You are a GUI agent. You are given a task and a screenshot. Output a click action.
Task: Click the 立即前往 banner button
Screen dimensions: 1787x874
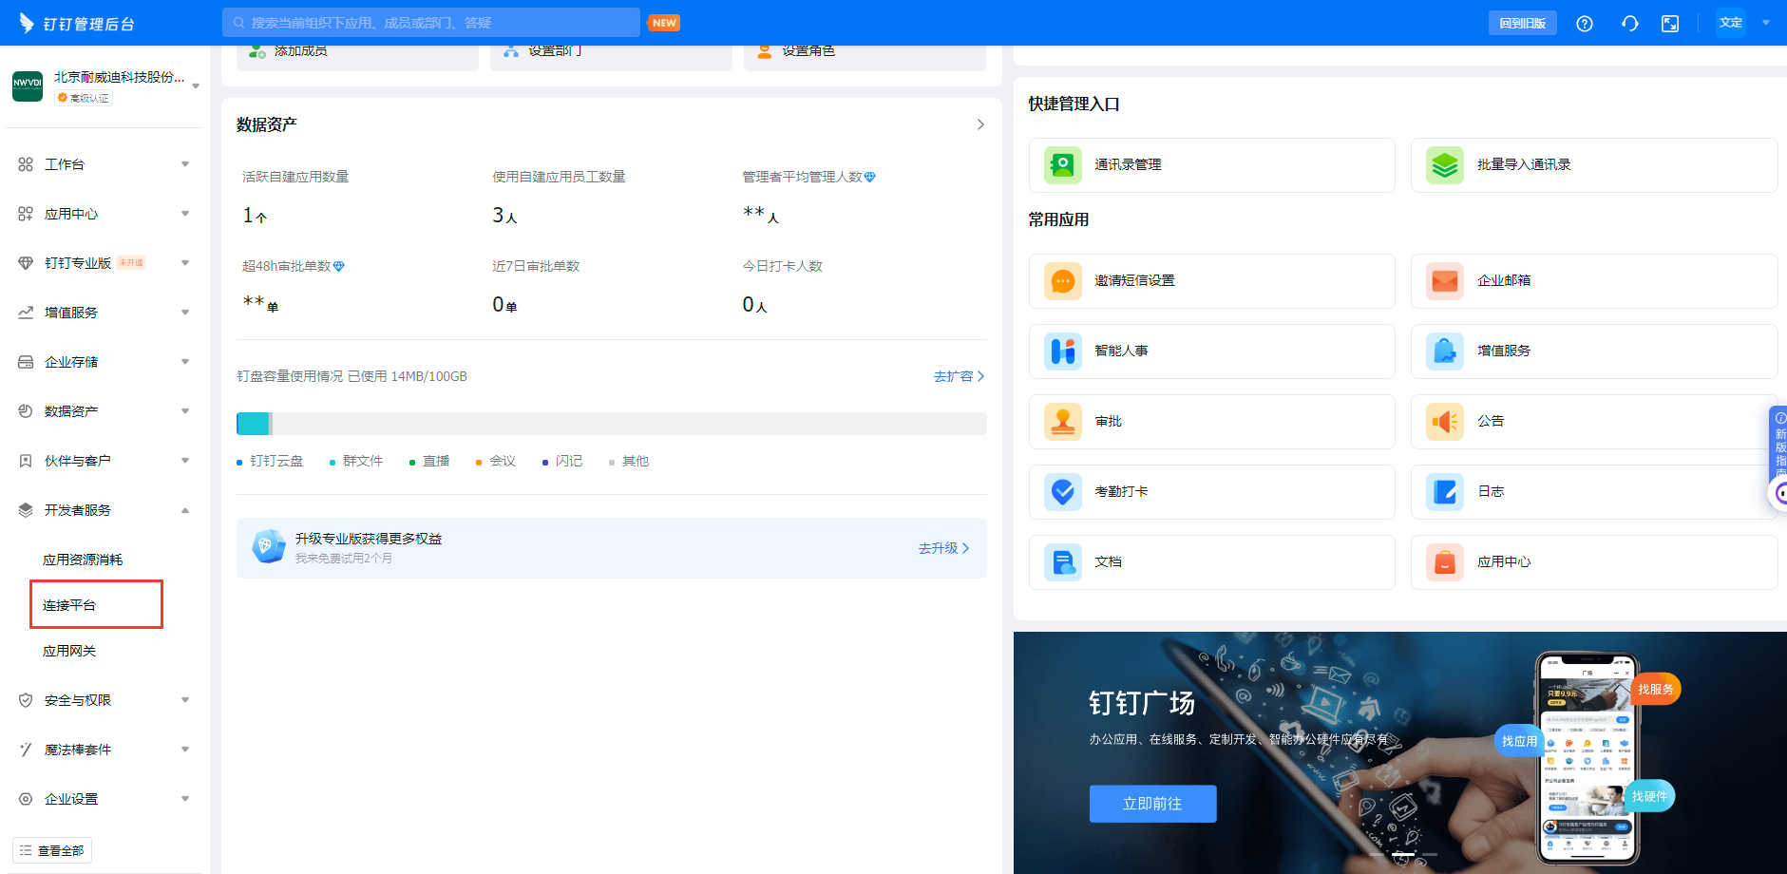pos(1152,804)
